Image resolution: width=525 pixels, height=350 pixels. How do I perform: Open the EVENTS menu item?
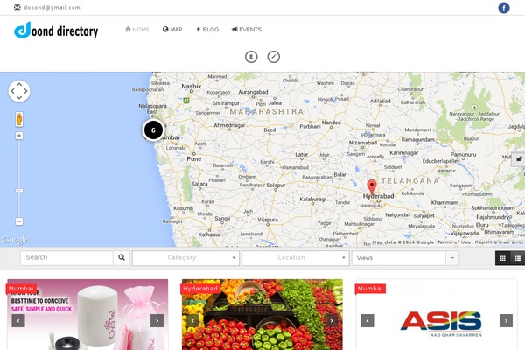coord(247,30)
